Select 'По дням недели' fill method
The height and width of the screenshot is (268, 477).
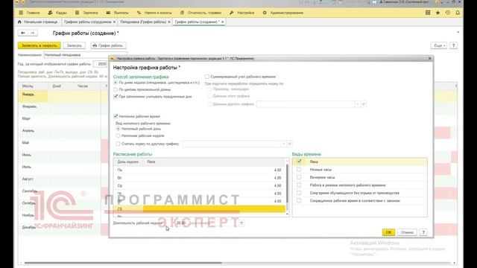[x=116, y=83]
